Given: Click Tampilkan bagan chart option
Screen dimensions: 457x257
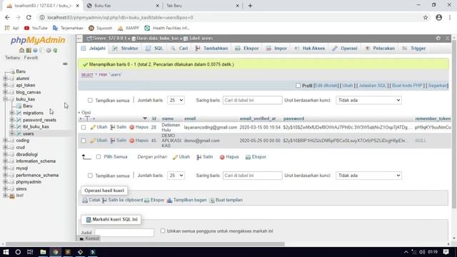Looking at the screenshot, I should click(186, 200).
